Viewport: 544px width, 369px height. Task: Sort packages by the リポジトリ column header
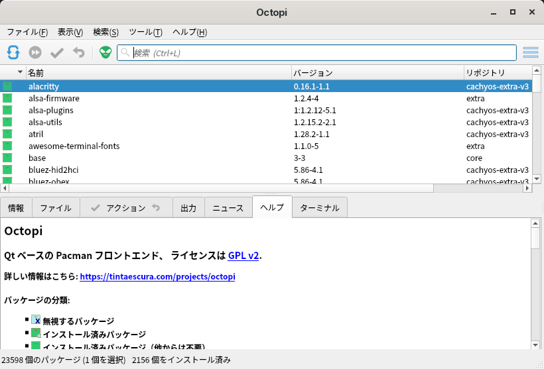pos(498,73)
